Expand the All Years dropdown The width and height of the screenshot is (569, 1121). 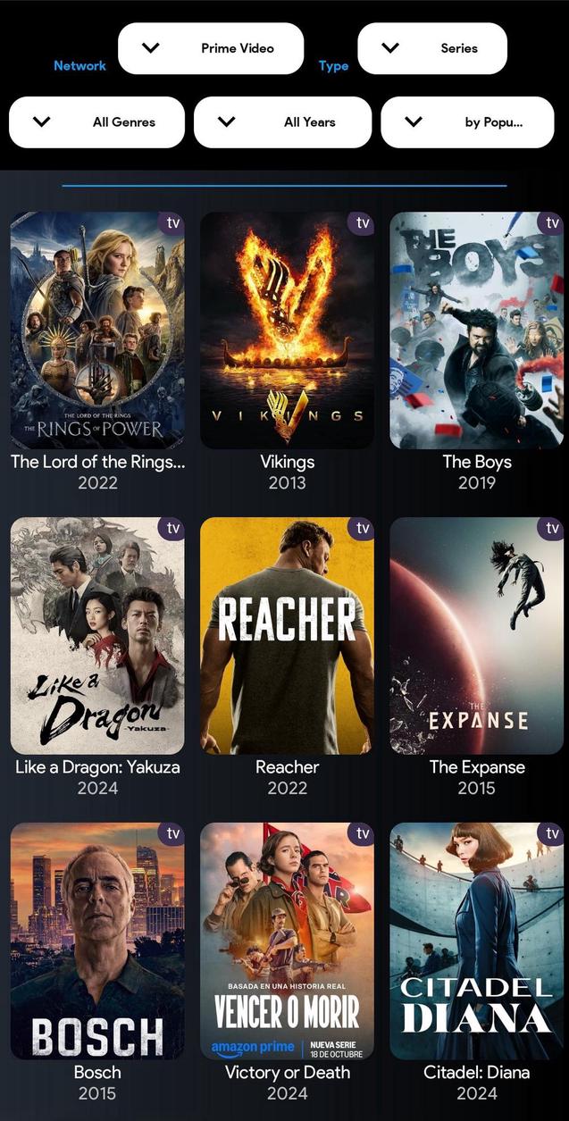tap(282, 122)
